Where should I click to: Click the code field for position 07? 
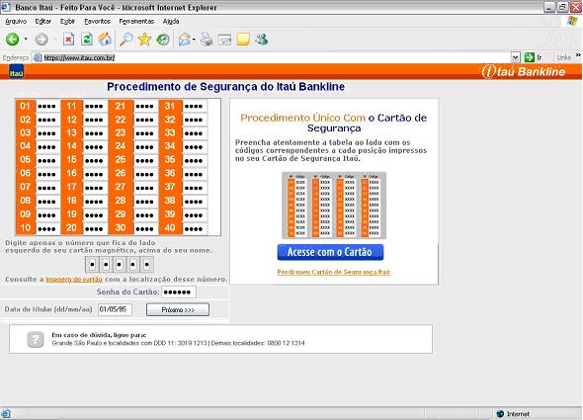click(47, 188)
